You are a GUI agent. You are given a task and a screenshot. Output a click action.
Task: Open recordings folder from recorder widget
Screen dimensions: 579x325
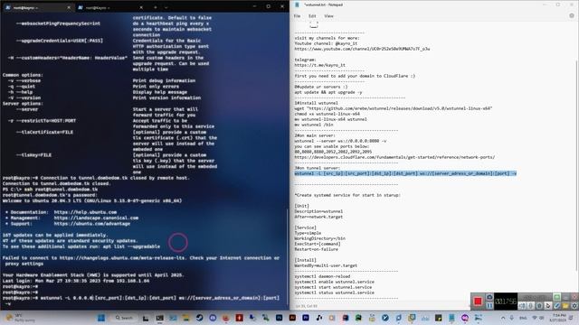(x=565, y=306)
